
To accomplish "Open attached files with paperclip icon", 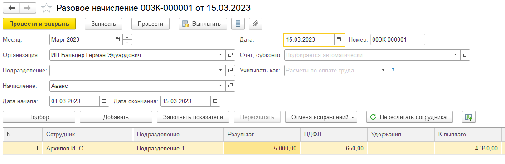I will [x=255, y=24].
